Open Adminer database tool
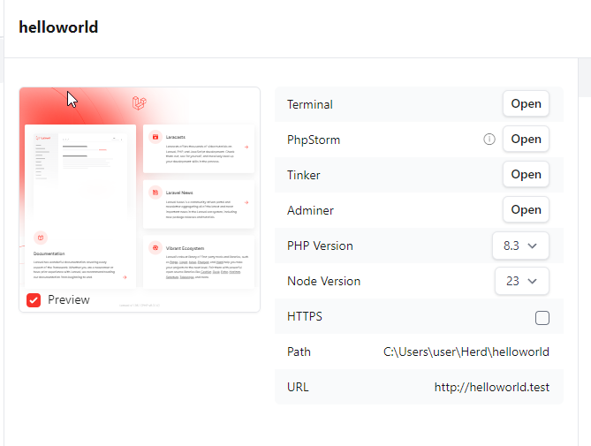Viewport: 591px width, 446px height. tap(526, 209)
